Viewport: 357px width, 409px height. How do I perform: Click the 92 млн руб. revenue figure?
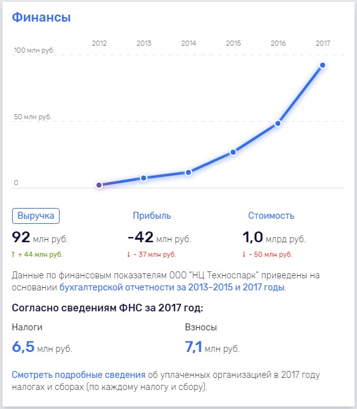click(x=40, y=237)
